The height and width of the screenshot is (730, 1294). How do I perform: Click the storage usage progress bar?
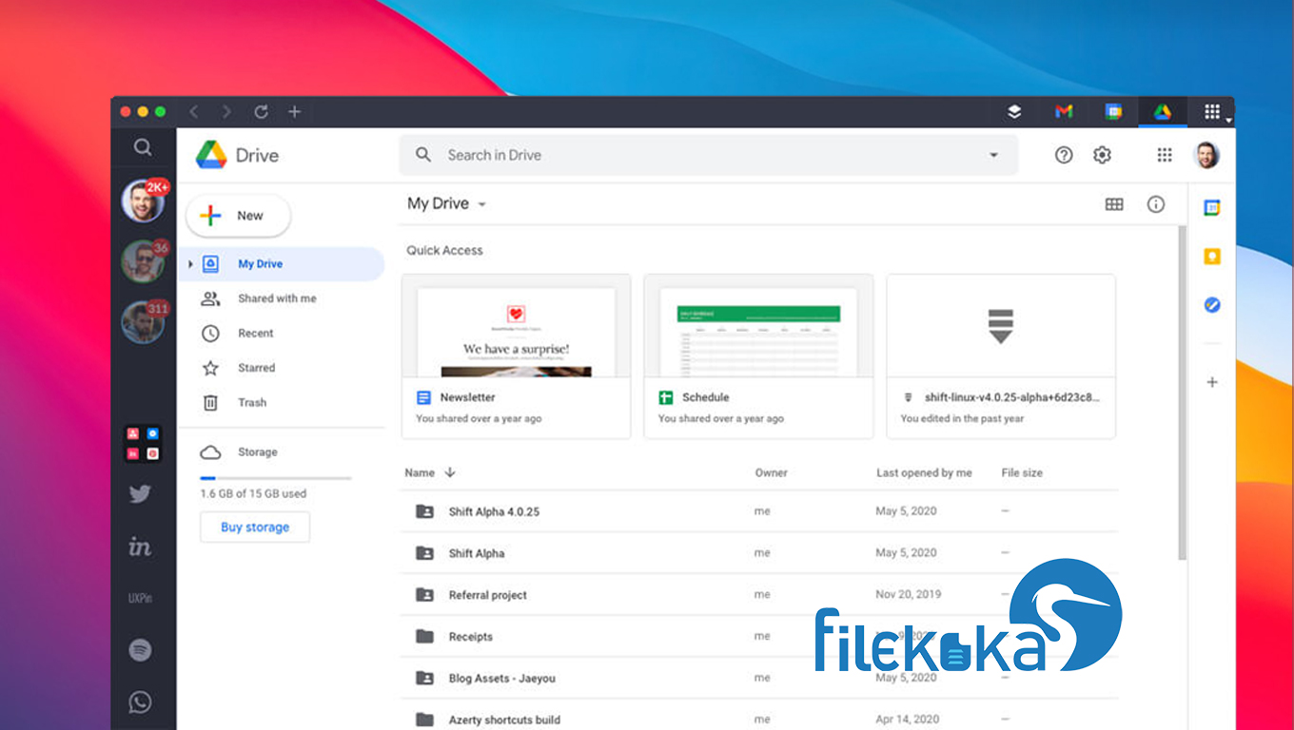(275, 478)
